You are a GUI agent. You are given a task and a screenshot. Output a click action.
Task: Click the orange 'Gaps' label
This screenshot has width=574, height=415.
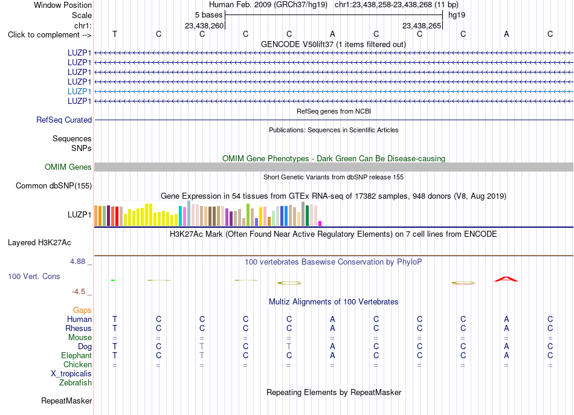[x=82, y=310]
